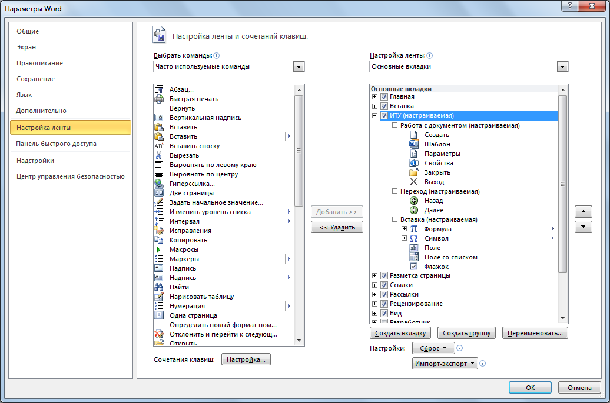Uncheck the Разметка страницы checkbox
Screen dimensions: 610x403
(384, 275)
